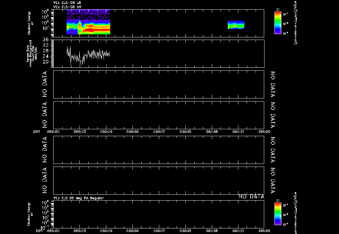Click the empty bottom 85 deg PA spectrogram panel

click(159, 214)
